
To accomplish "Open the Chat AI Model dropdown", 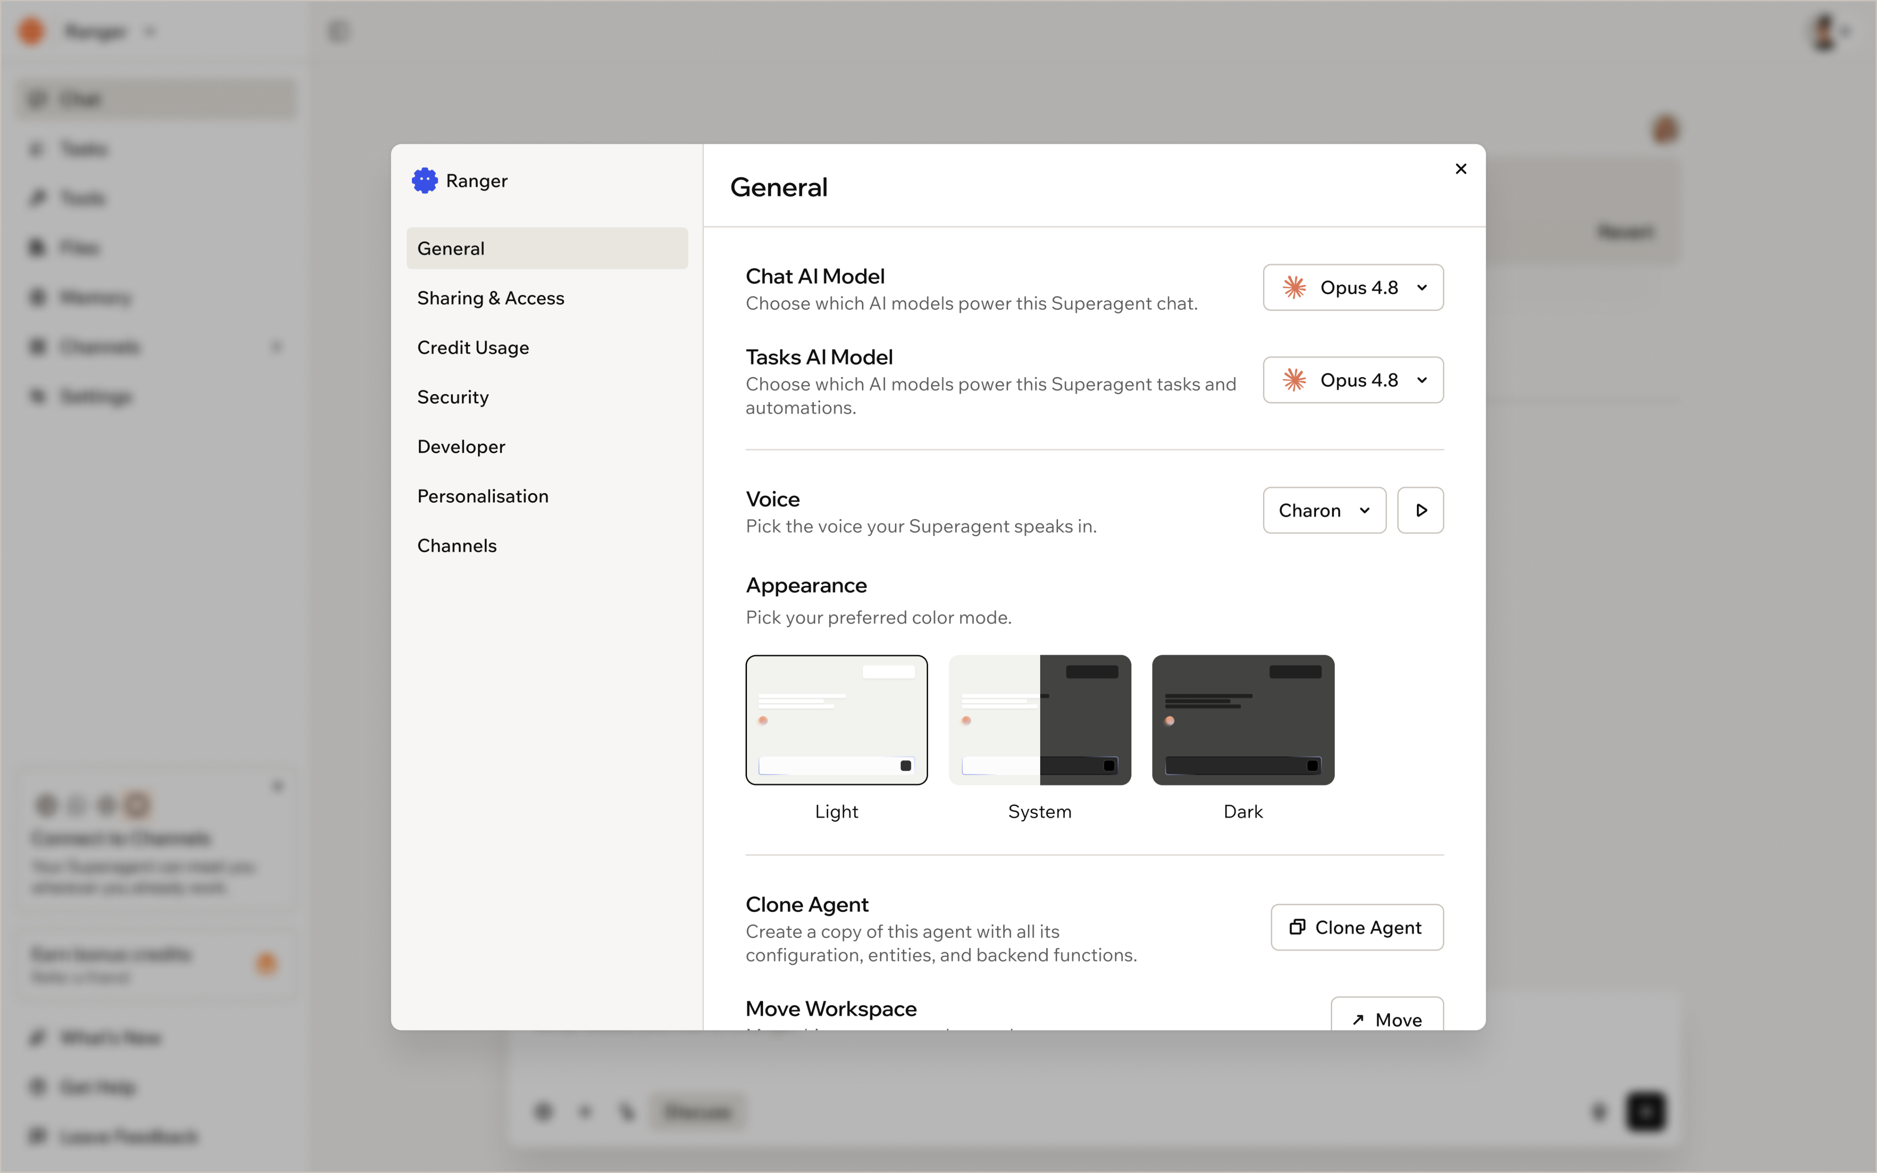I will tap(1353, 288).
